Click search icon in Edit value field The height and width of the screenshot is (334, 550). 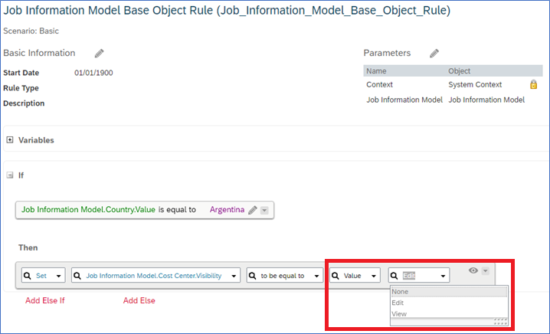394,276
